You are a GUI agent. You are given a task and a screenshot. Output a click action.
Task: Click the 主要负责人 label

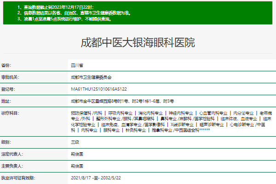[12, 166]
